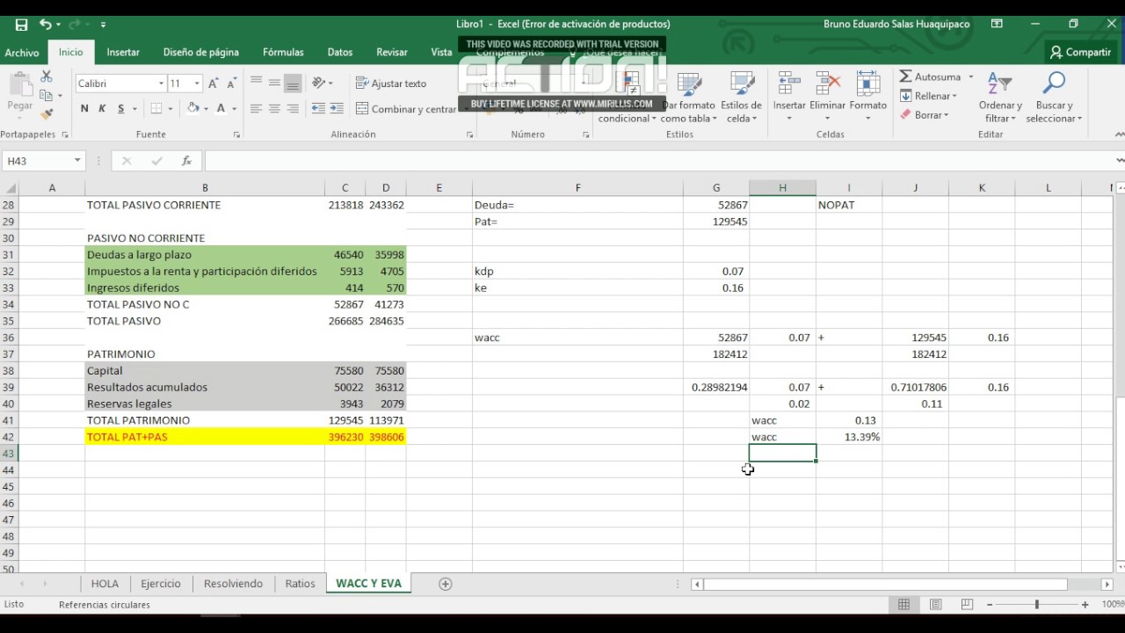Image resolution: width=1125 pixels, height=633 pixels.
Task: Open the Dar formato como tabla gallery
Action: click(688, 98)
